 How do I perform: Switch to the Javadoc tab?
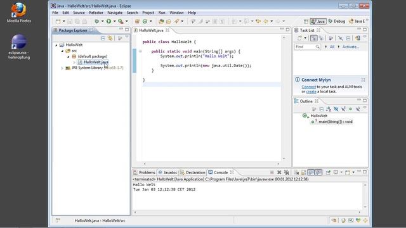[167, 172]
